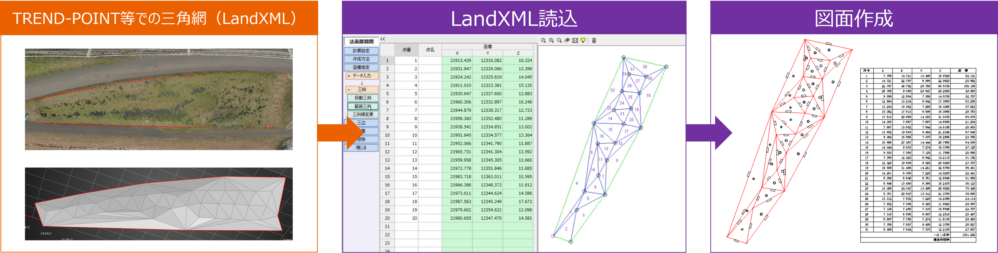The image size is (998, 253).
Task: Toggle the light bulb icon
Action: point(583,41)
